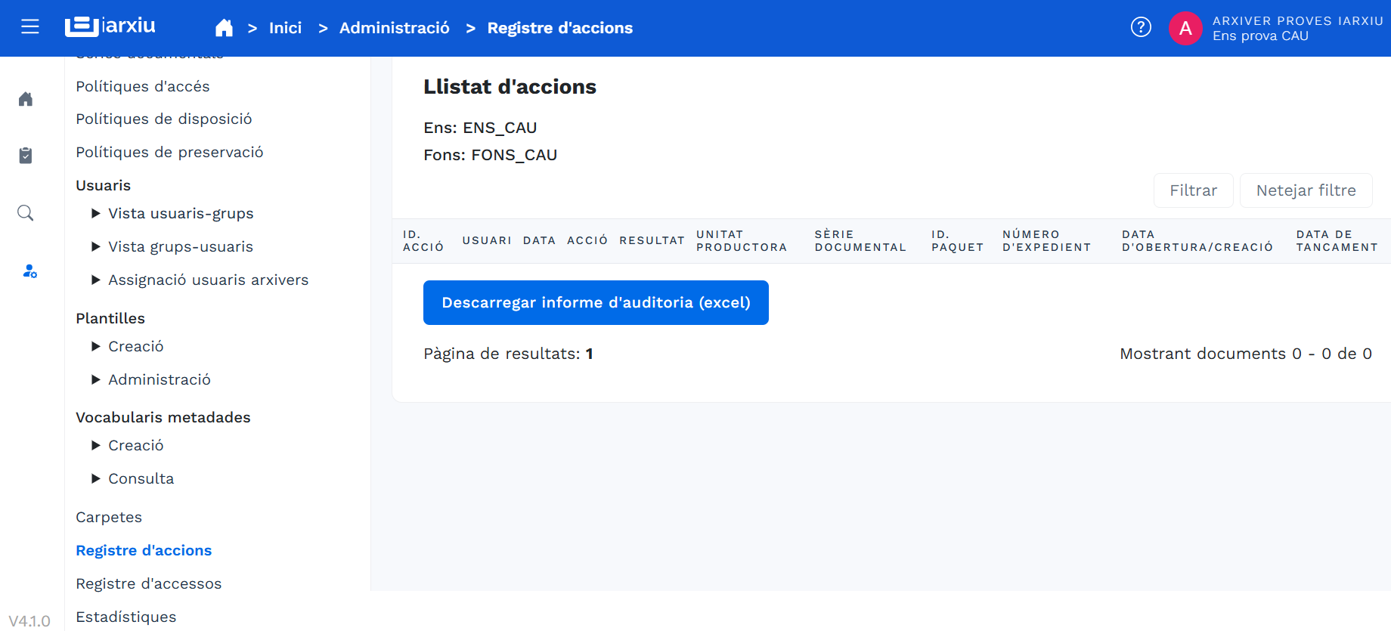Open Polítiques d'accés
This screenshot has width=1391, height=631.
[x=142, y=86]
